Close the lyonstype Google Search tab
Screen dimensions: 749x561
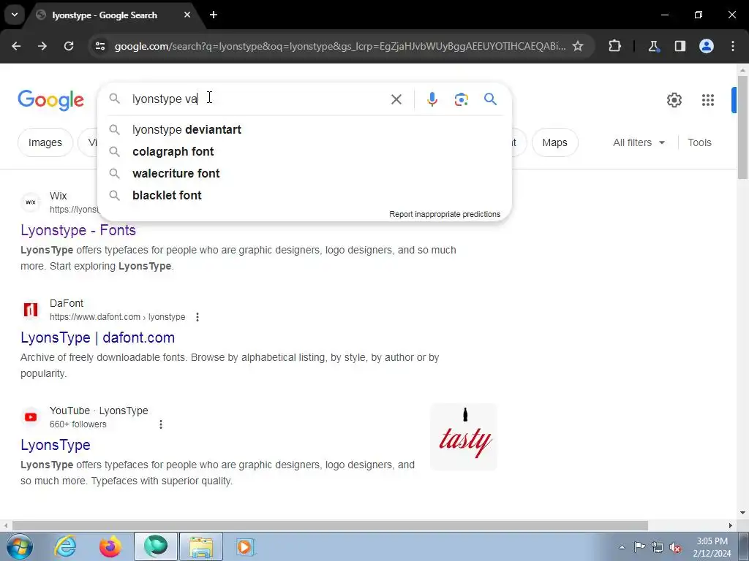point(187,15)
